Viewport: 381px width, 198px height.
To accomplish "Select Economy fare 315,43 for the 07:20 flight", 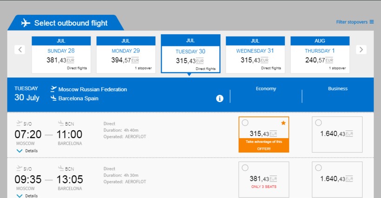I will coord(245,123).
